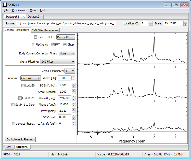Decrease DC Offset with down arrow

pos(73,118)
